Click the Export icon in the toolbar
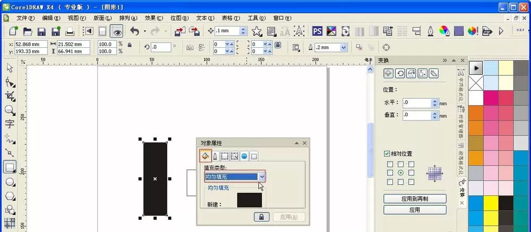 [194, 31]
